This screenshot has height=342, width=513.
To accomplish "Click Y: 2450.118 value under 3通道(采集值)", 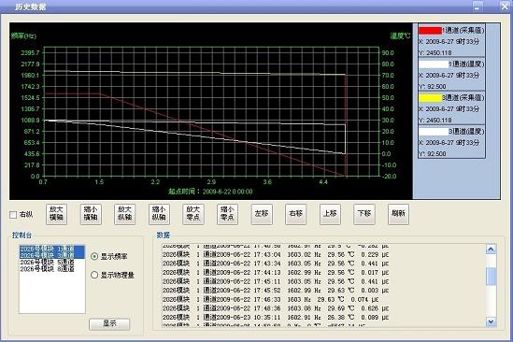I will (x=435, y=121).
